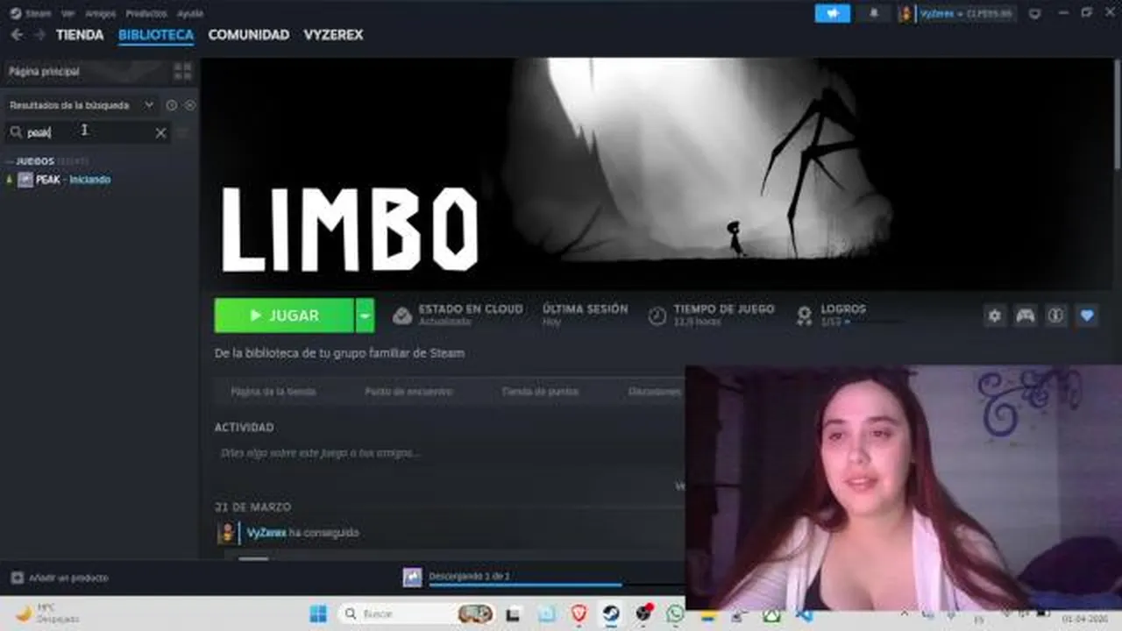Switch to the TIENDA tab

[x=80, y=35]
